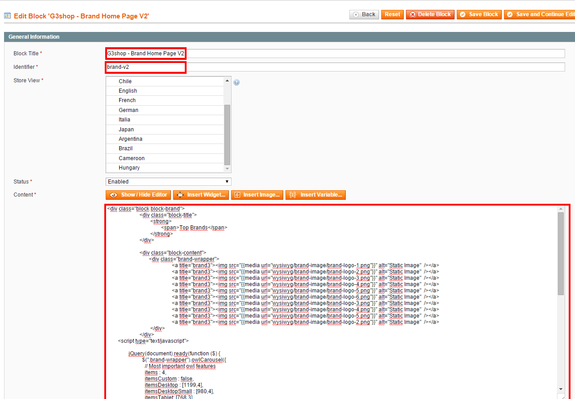Click the Store View list scrollbar thumb

(x=227, y=135)
